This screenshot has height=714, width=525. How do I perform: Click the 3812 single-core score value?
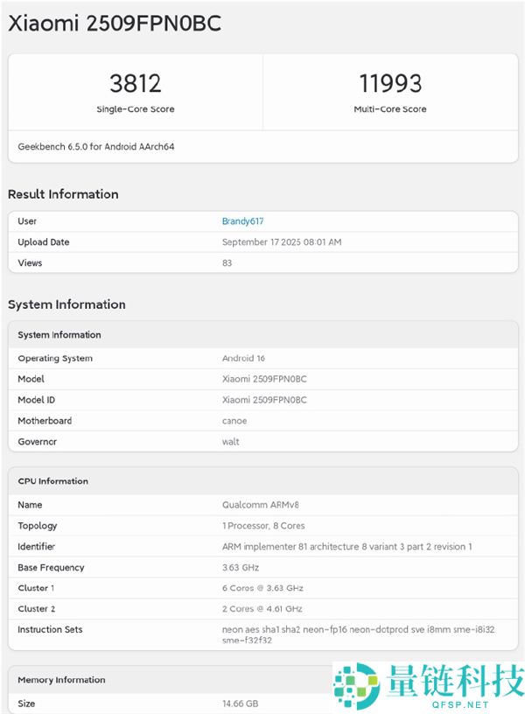[135, 83]
